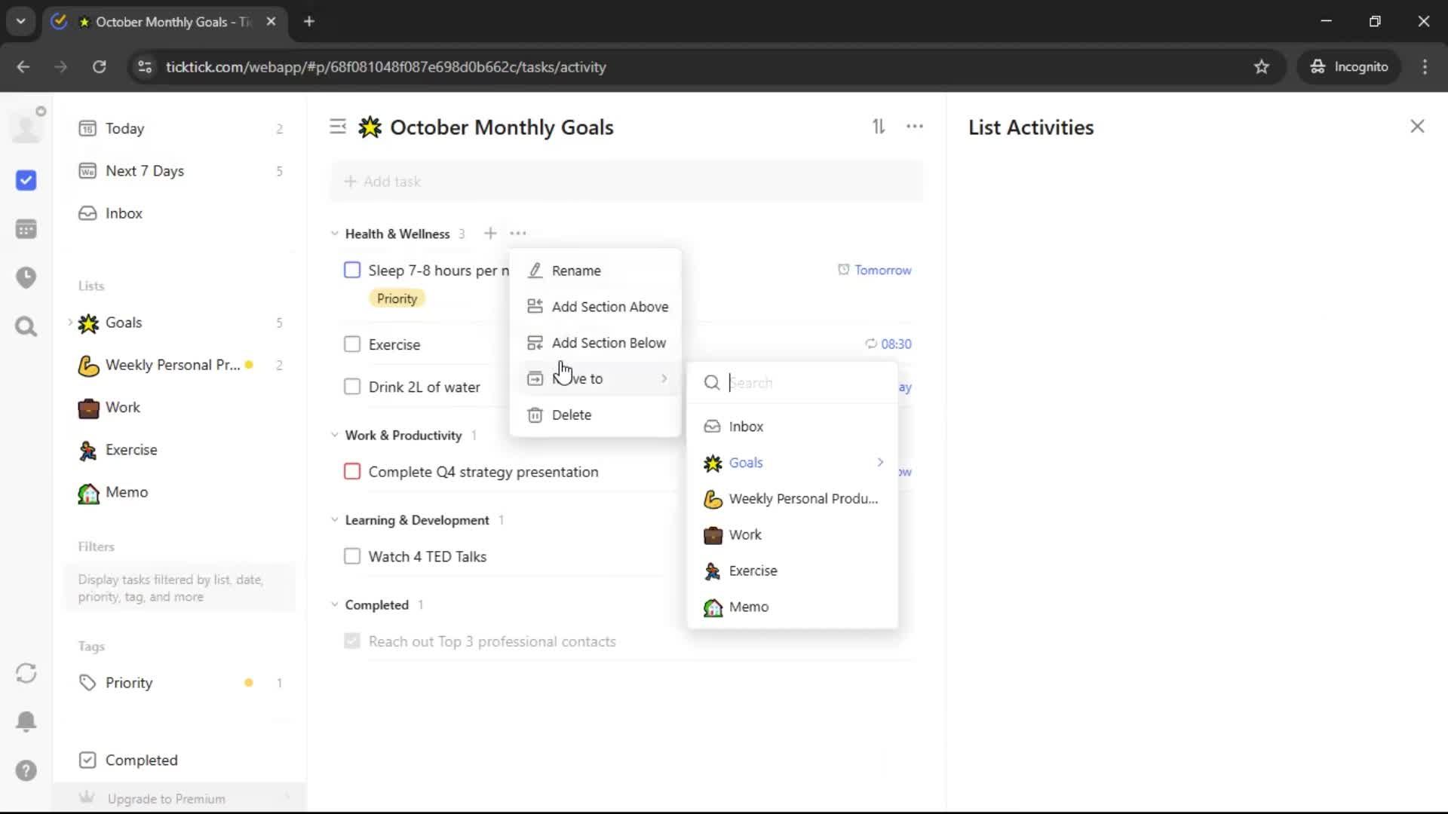Click the sync icon in left rail

click(x=26, y=673)
